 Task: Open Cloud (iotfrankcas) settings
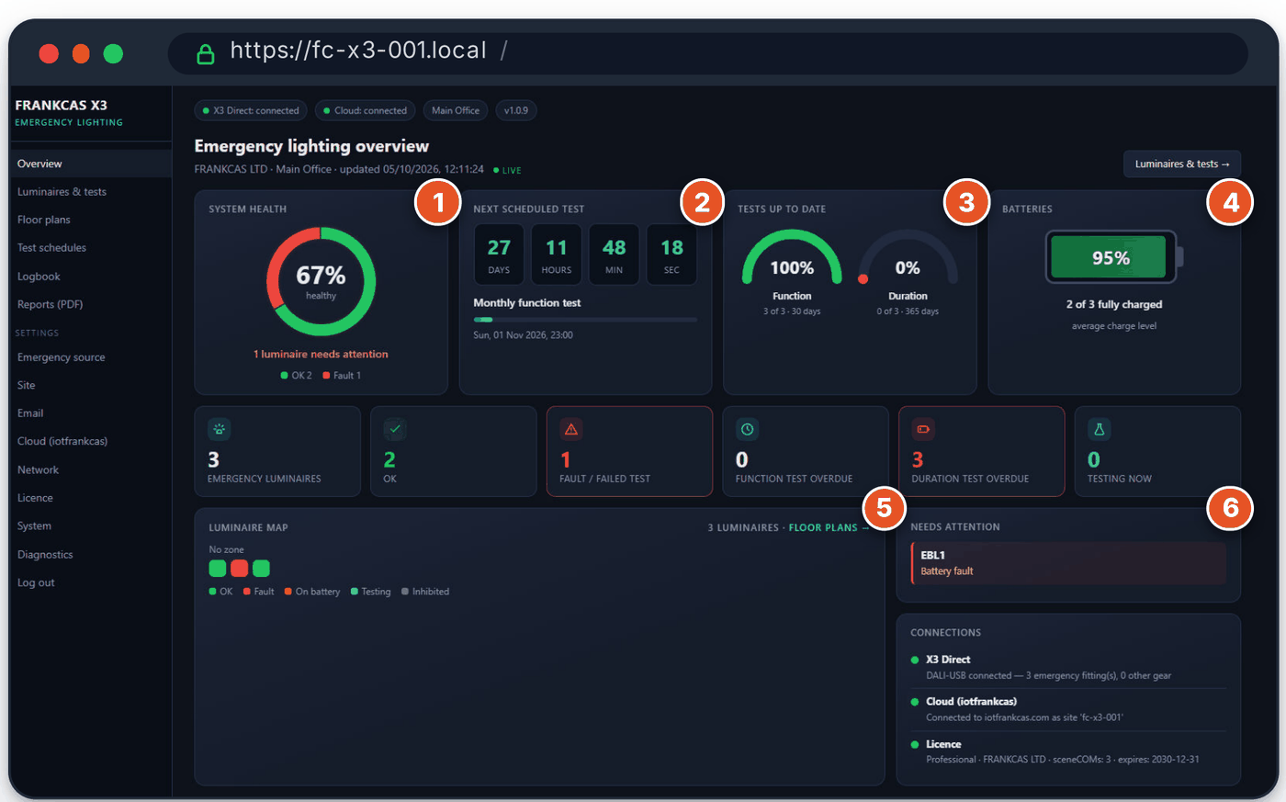pyautogui.click(x=91, y=441)
